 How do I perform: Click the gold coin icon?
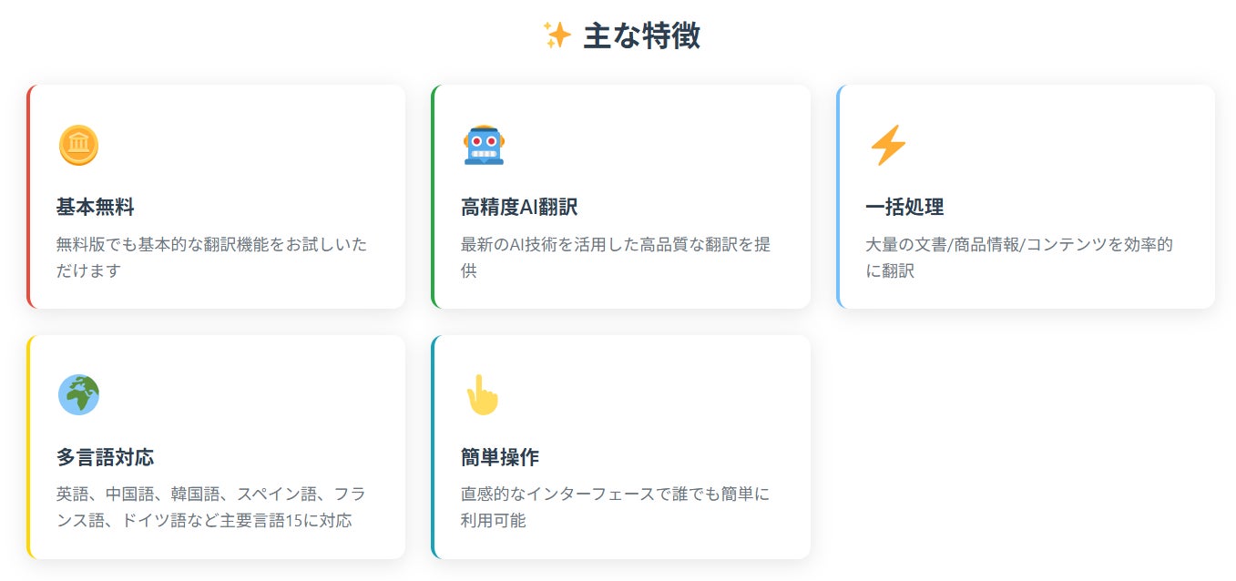pos(78,146)
